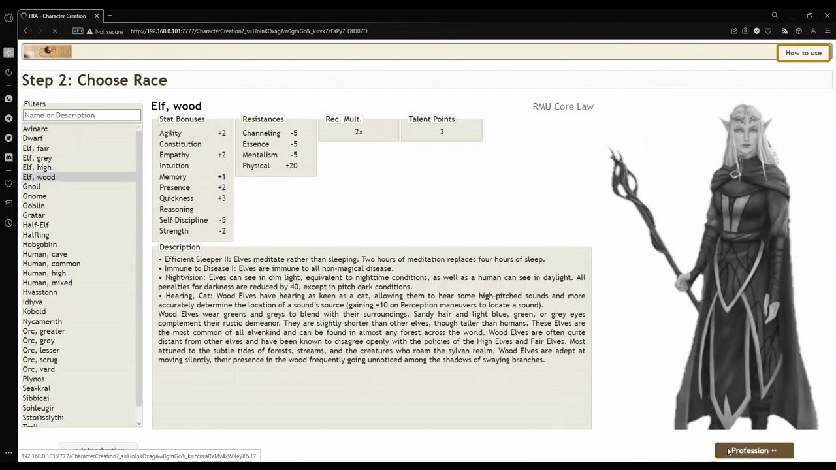Close the ERA - Character Creation tab

point(96,16)
